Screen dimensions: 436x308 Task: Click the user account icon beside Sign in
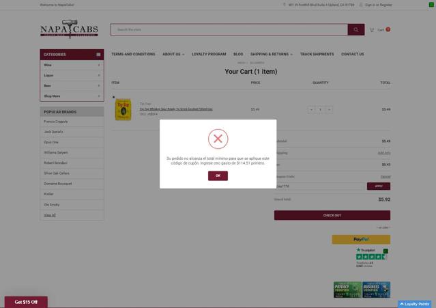pyautogui.click(x=361, y=5)
